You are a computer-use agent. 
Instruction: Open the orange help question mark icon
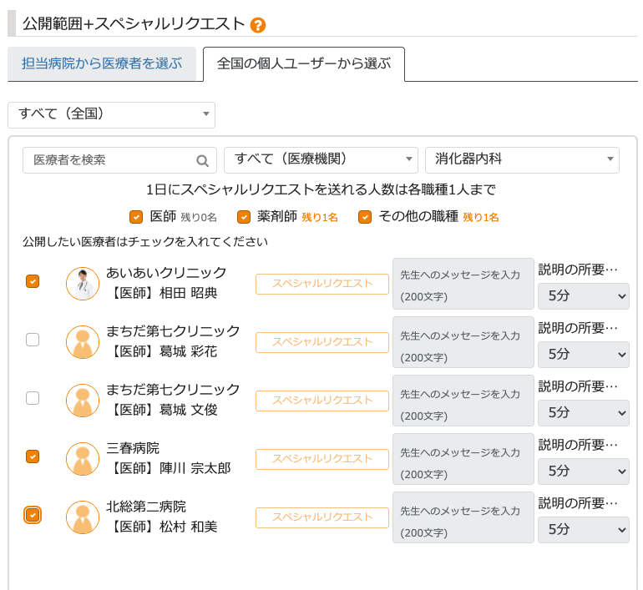pos(258,25)
